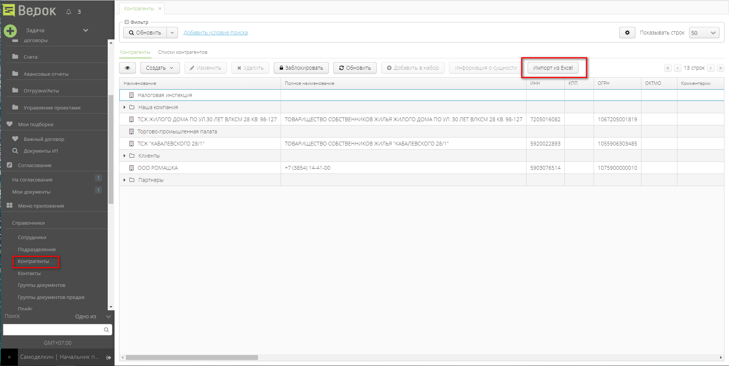Click the green card icon beside ООО РОМАШКА
Screen dimensions: 729x366
[x=131, y=167]
